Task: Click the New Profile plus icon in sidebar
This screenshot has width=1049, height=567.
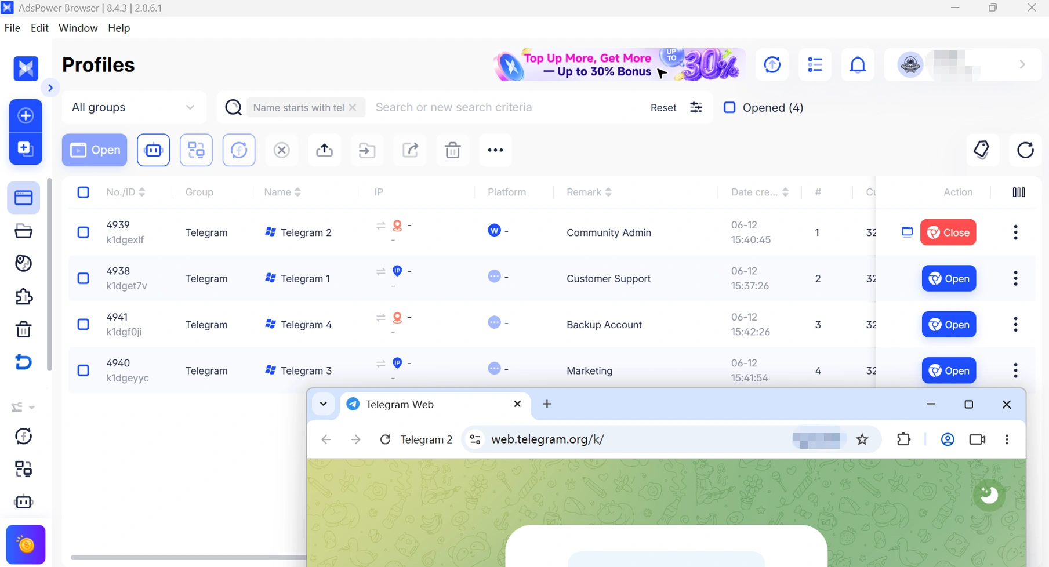Action: (x=26, y=115)
